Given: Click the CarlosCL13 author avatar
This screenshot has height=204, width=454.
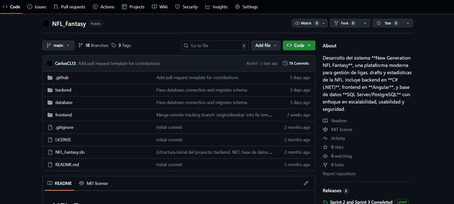Looking at the screenshot, I should (49, 64).
